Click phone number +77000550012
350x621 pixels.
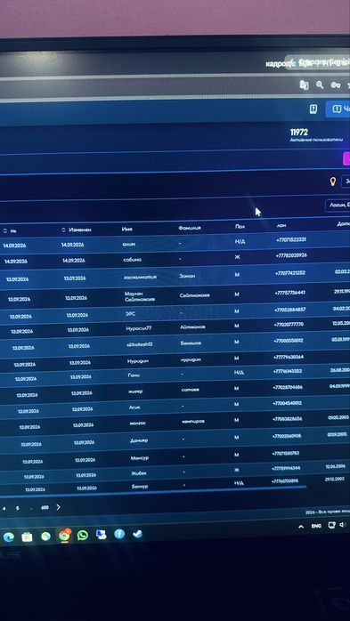click(x=289, y=341)
